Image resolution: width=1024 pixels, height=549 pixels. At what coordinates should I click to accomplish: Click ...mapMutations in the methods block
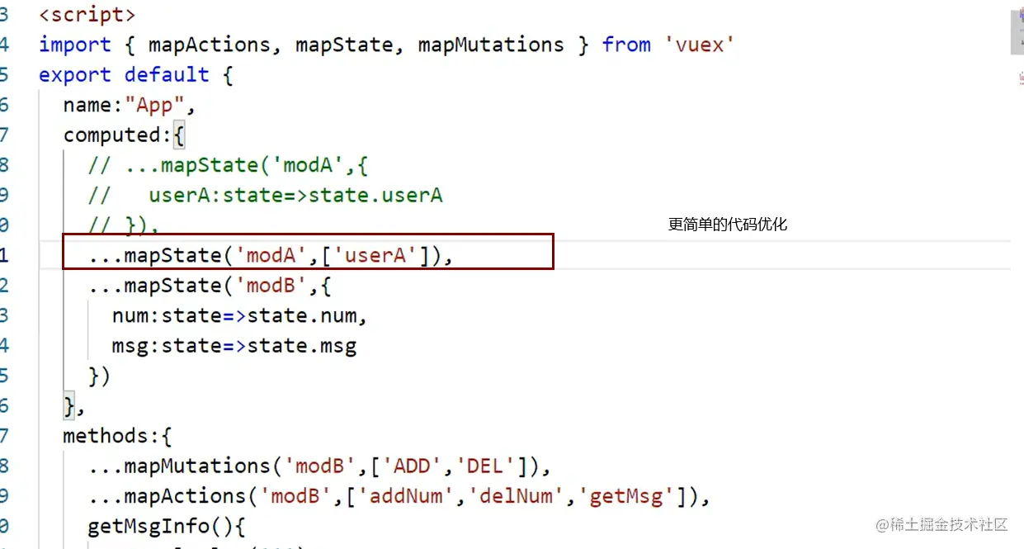pos(179,466)
